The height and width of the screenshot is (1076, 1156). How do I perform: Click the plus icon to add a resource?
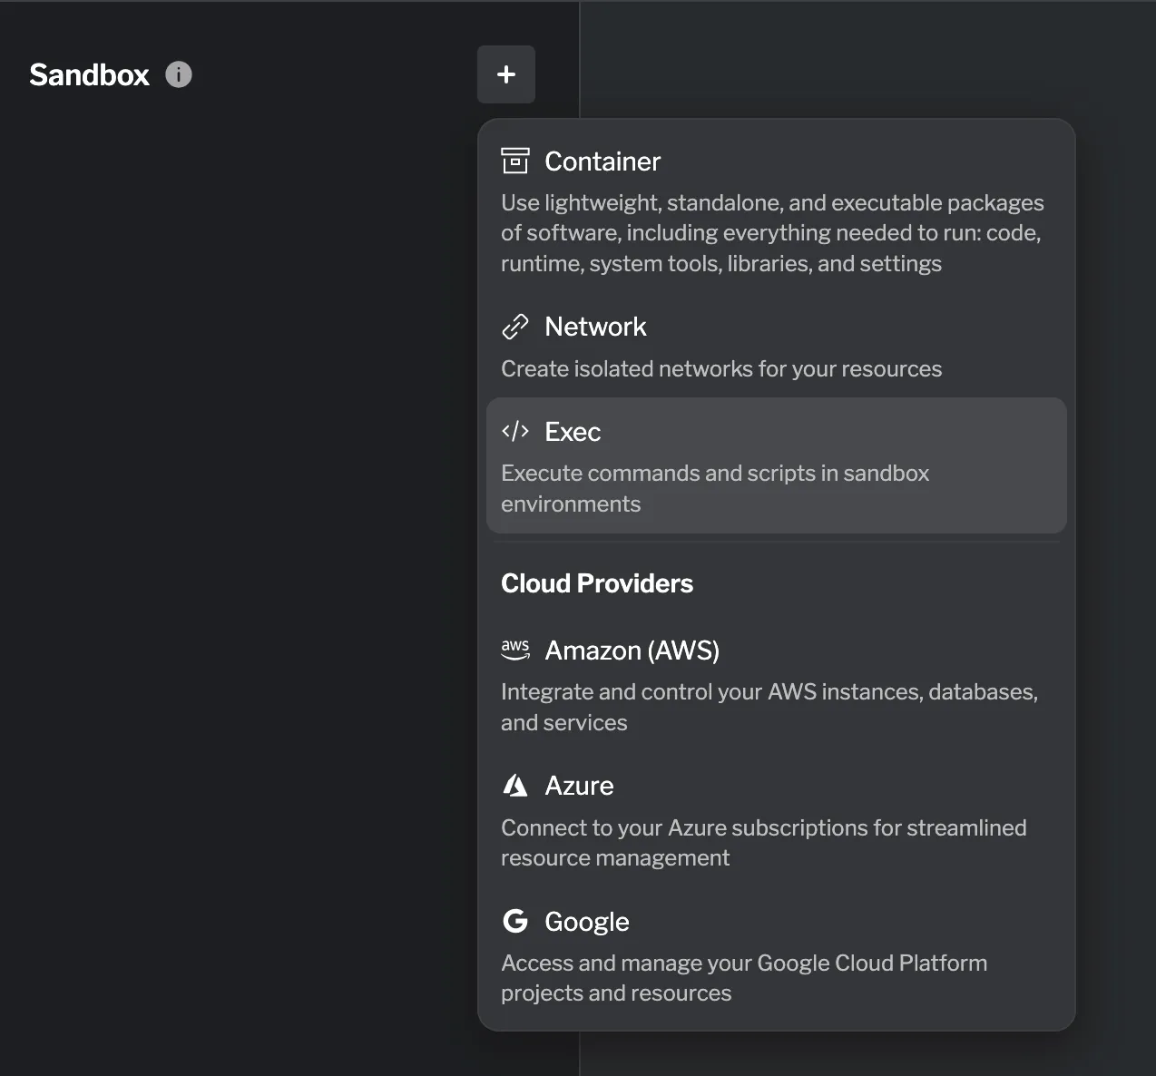505,74
